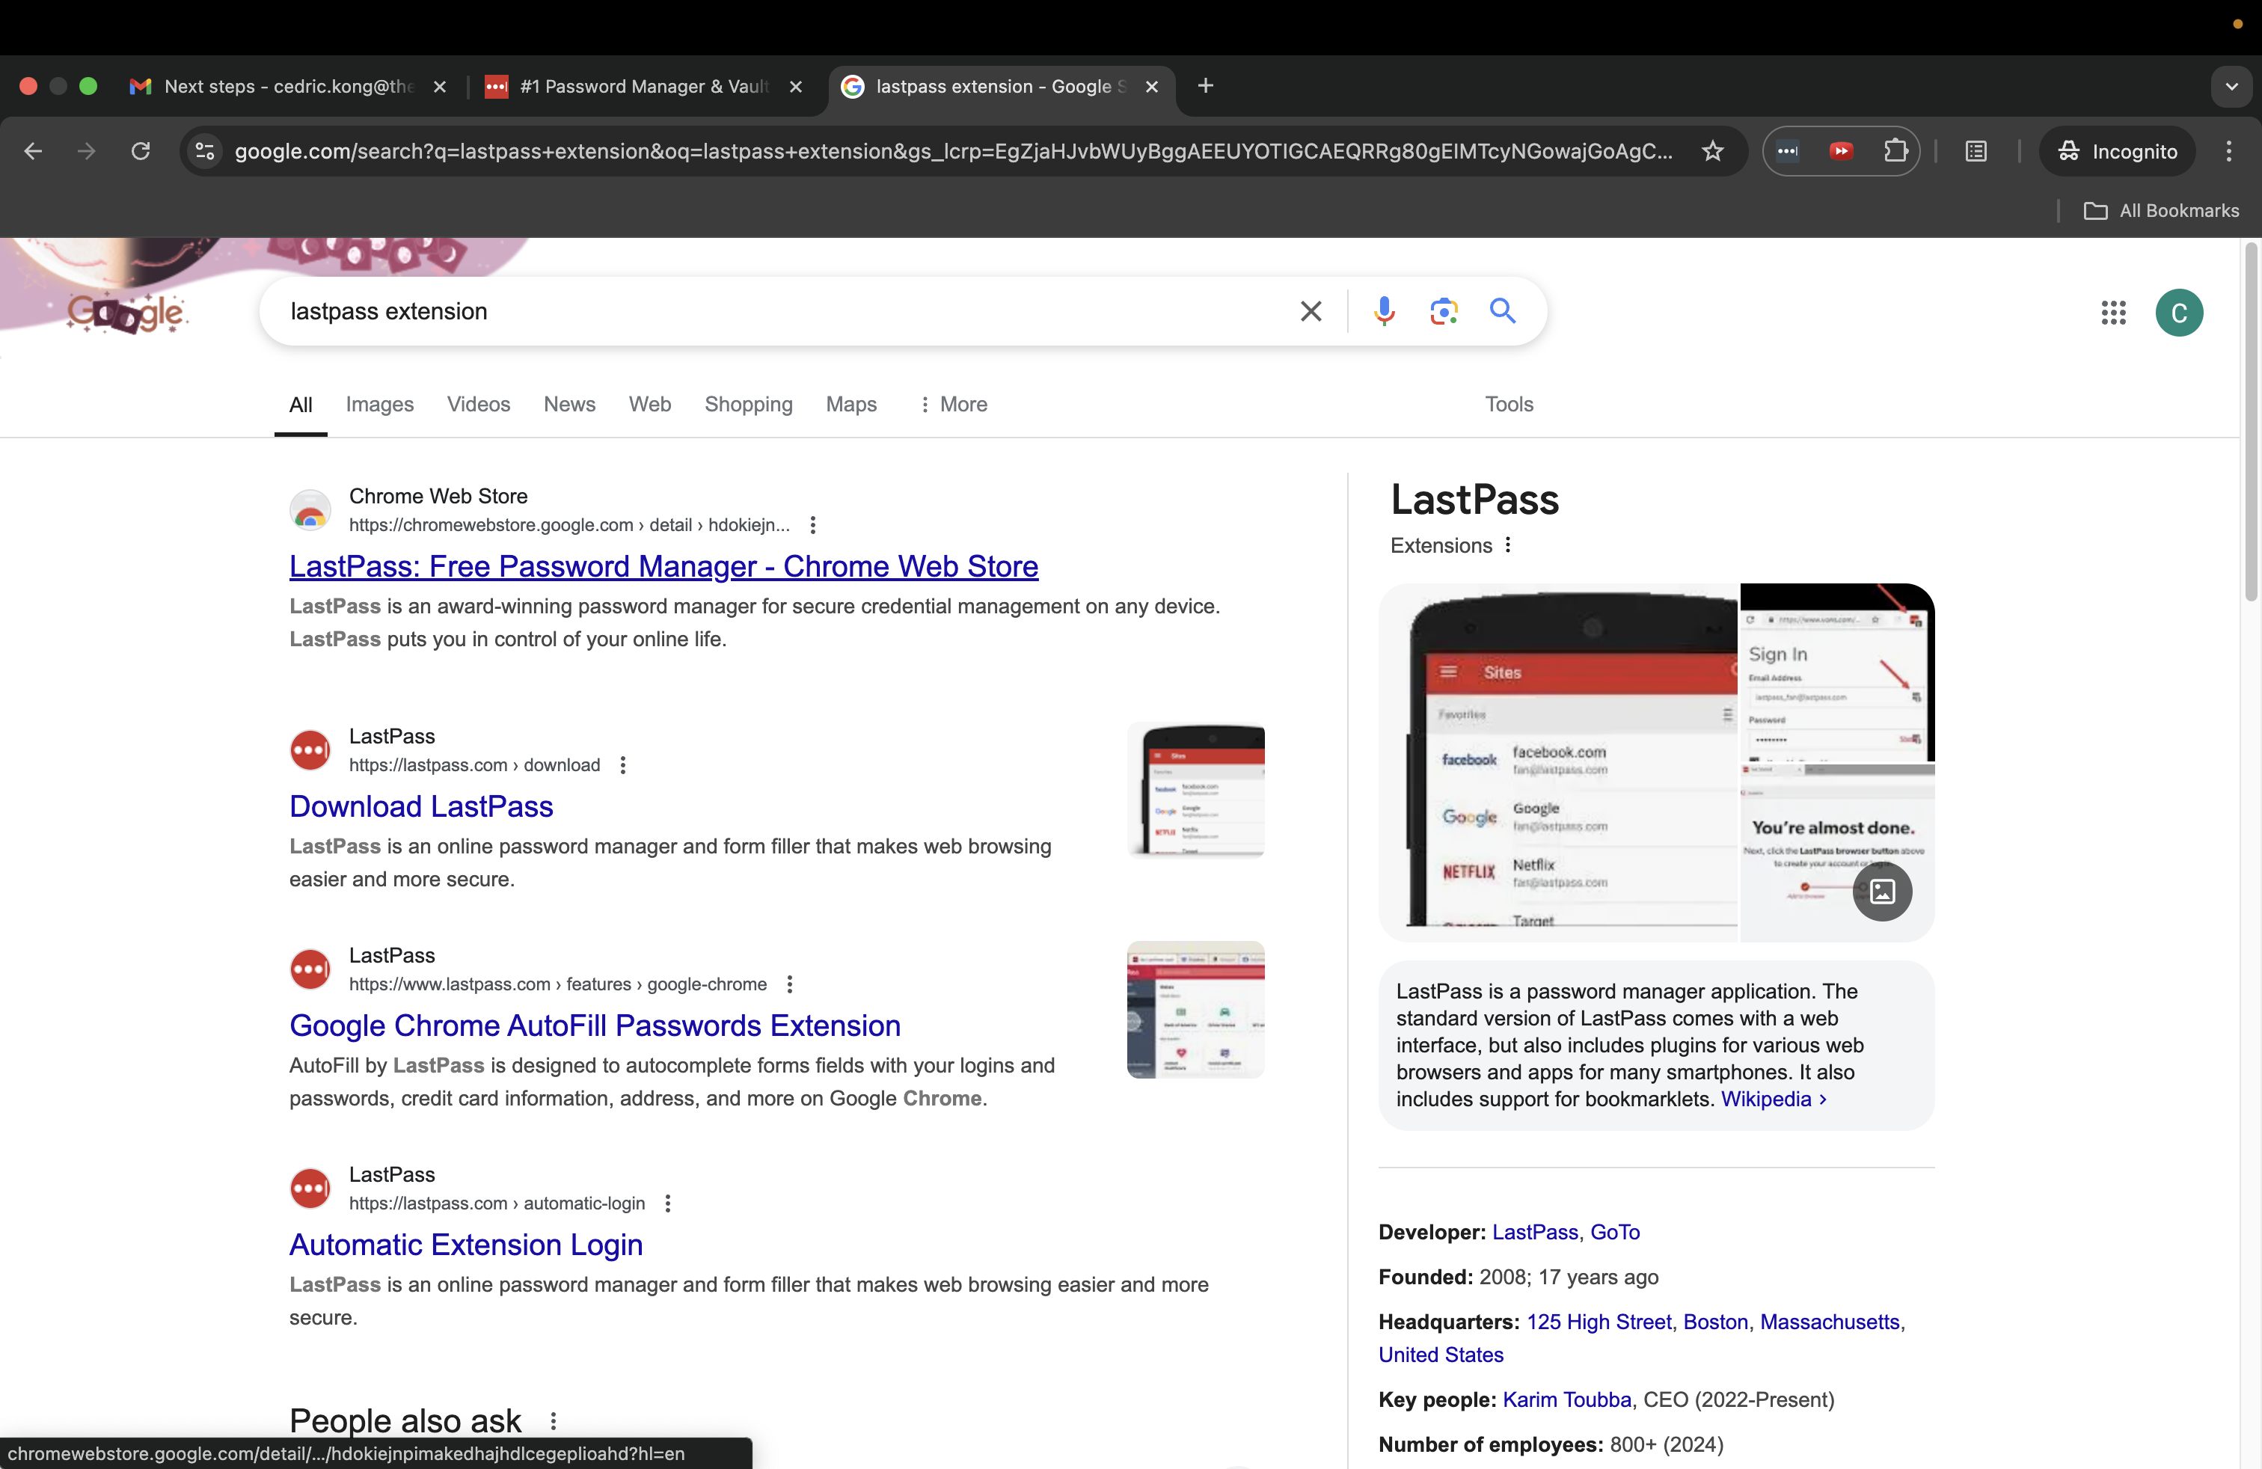The image size is (2262, 1469).
Task: Open the Extensions puzzle piece menu
Action: 1895,151
